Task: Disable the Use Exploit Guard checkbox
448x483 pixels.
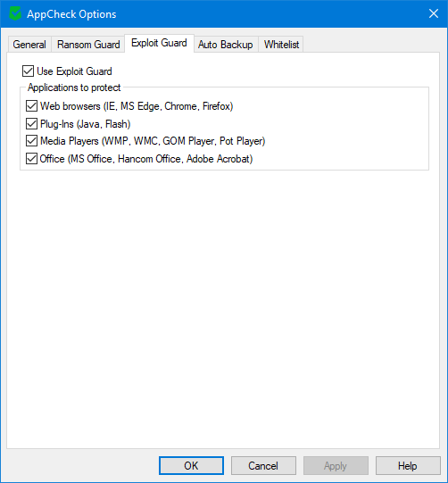Action: pyautogui.click(x=28, y=71)
